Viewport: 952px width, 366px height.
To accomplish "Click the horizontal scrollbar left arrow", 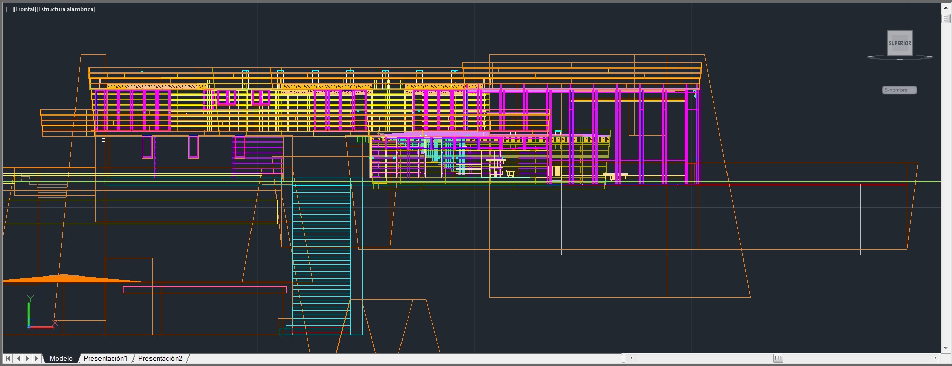I will pyautogui.click(x=631, y=358).
